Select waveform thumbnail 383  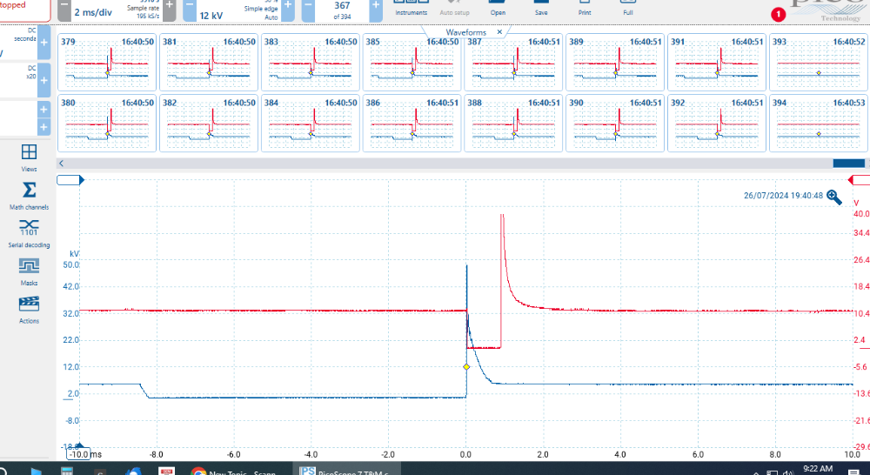309,61
